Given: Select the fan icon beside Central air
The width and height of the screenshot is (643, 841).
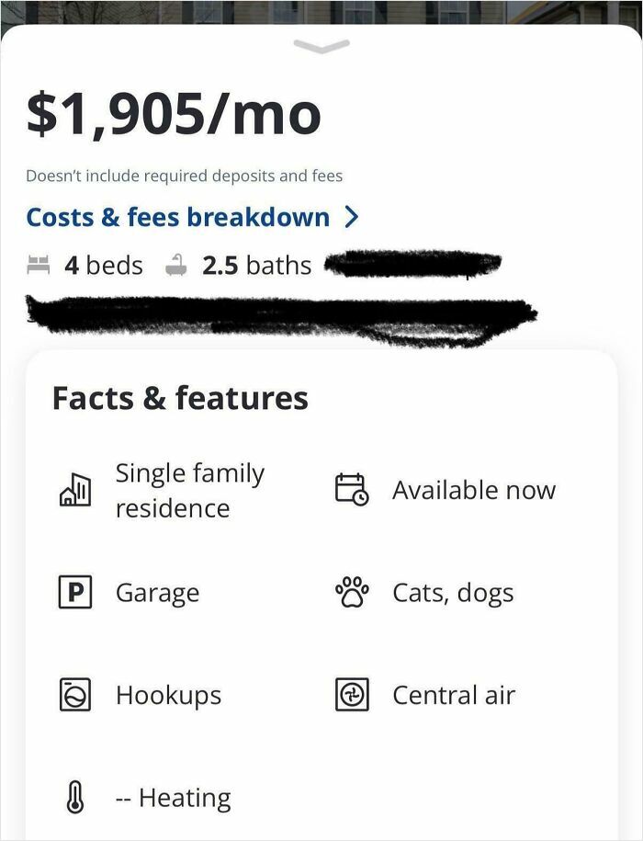Looking at the screenshot, I should (355, 696).
